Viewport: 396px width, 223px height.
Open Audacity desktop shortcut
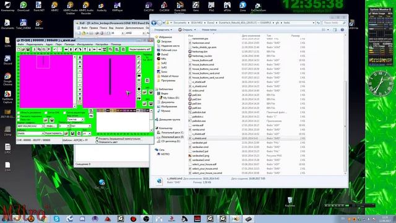tap(101, 7)
